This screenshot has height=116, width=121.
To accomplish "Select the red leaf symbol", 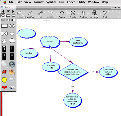I will click(4, 72).
